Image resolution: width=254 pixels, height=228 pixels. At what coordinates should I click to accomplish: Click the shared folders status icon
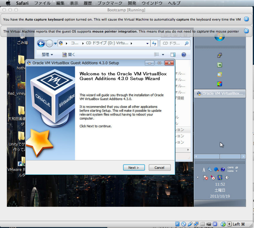coord(202,224)
